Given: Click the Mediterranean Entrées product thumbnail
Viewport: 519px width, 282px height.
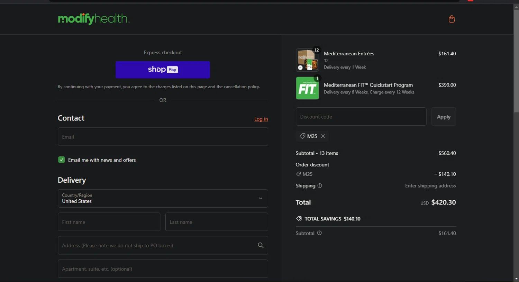Looking at the screenshot, I should click(307, 60).
